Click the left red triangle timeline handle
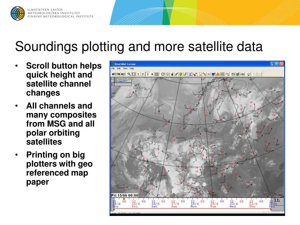This screenshot has height=225, width=300. point(114,209)
